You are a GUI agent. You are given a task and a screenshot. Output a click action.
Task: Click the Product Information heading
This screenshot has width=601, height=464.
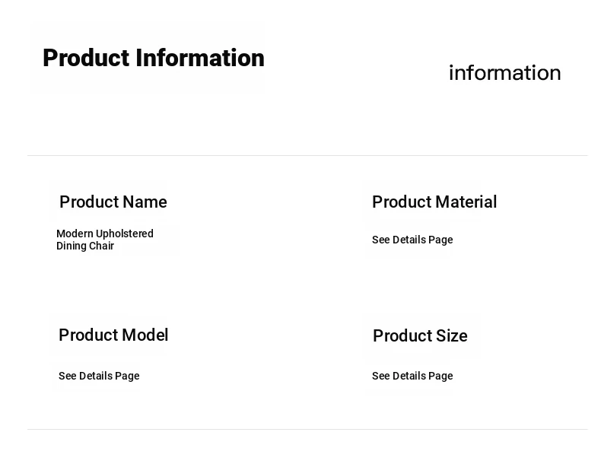[153, 59]
